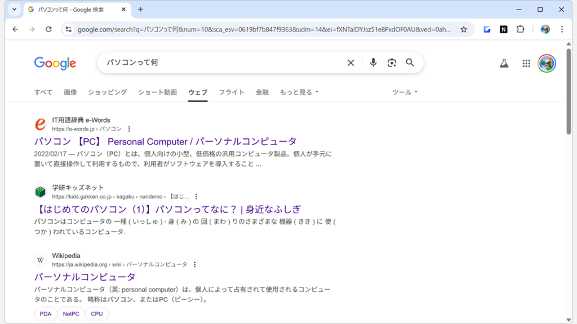Open Google apps grid
The image size is (577, 324).
pos(526,63)
